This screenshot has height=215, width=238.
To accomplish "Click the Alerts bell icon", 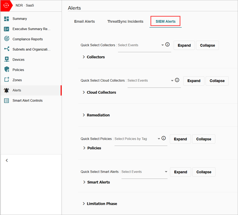I will [x=7, y=90].
